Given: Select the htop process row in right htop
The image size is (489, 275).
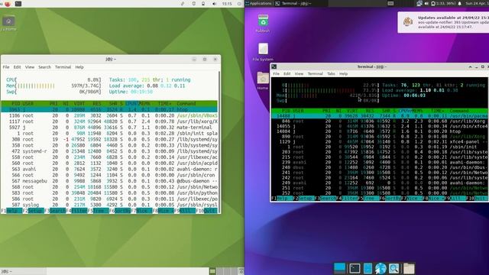Looking at the screenshot, I should pos(380,131).
